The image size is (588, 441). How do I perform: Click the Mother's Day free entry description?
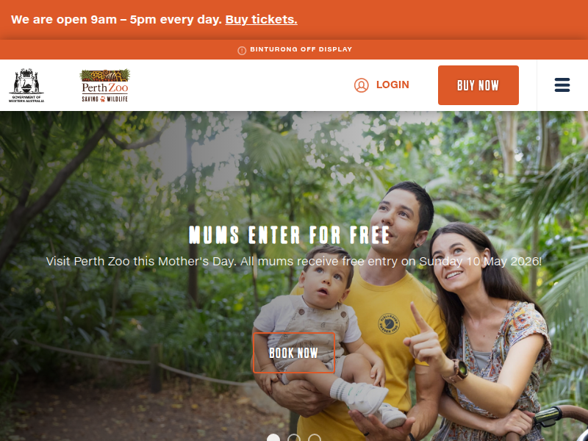(293, 261)
